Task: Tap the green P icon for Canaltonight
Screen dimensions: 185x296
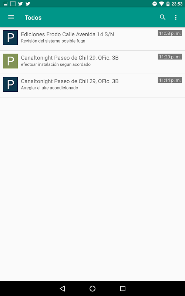Action: click(10, 61)
